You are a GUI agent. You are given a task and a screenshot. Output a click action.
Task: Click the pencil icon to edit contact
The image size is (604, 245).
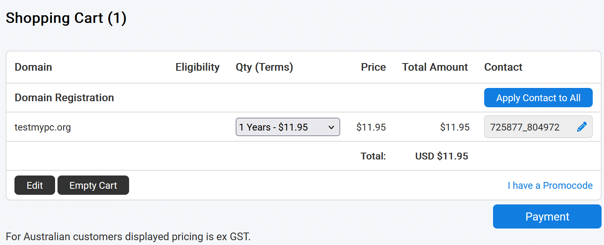click(x=582, y=127)
